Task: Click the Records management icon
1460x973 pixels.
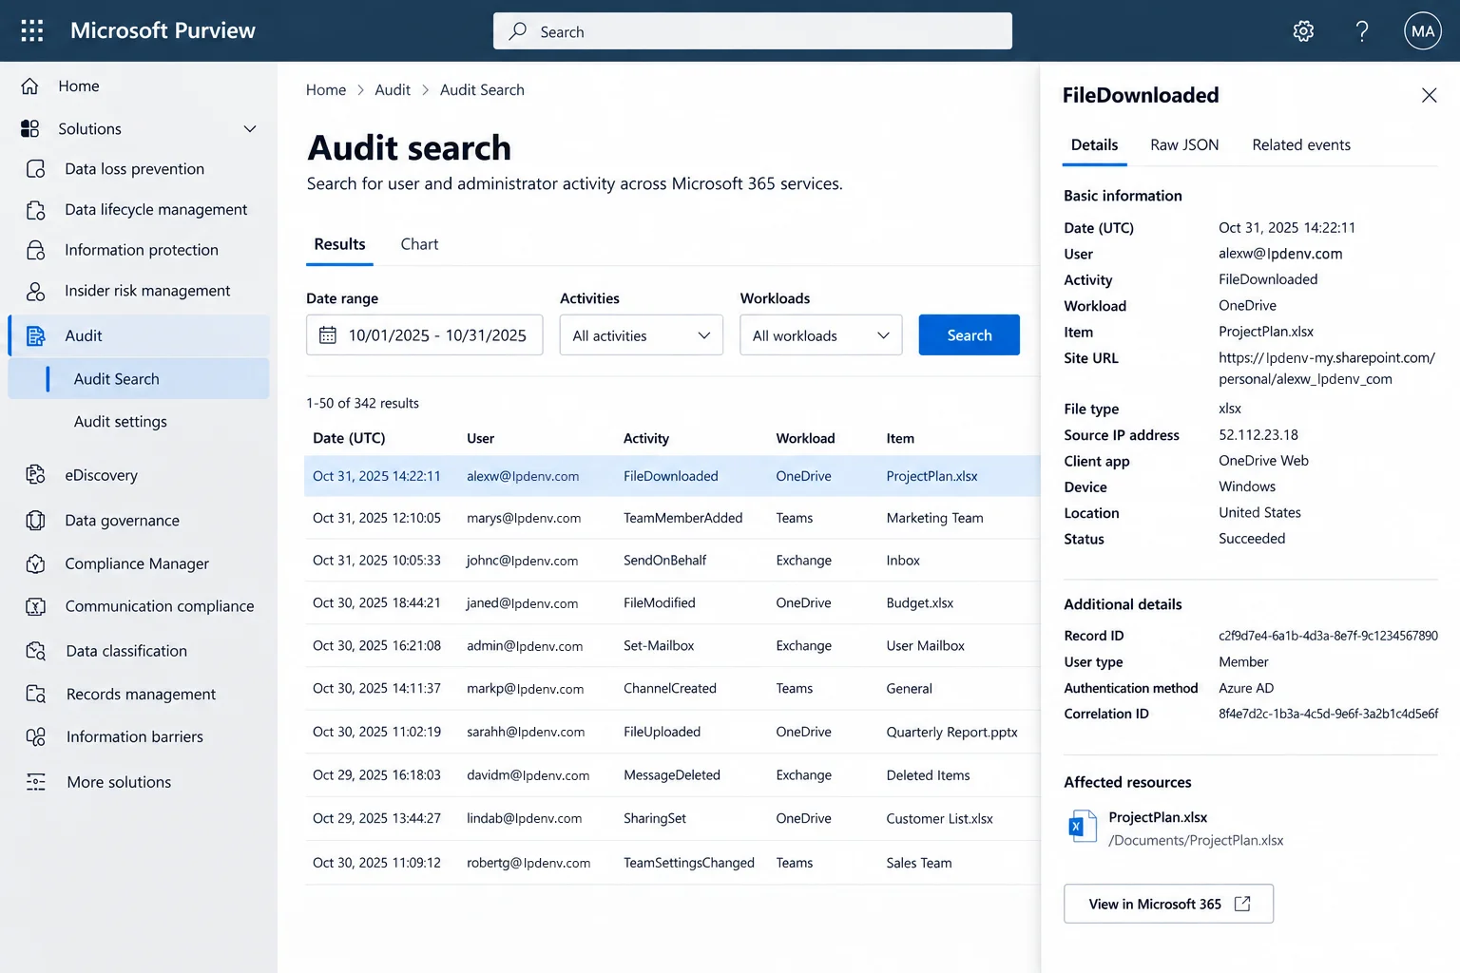Action: coord(36,694)
